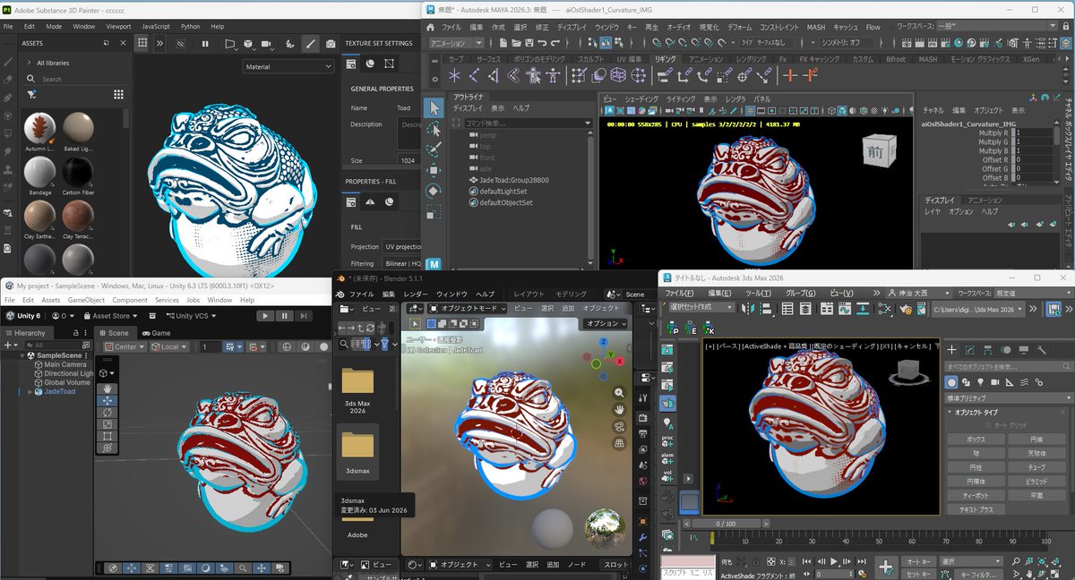1075x580 pixels.
Task: Select the Geometry category icon in 3ds Max
Action: [952, 382]
